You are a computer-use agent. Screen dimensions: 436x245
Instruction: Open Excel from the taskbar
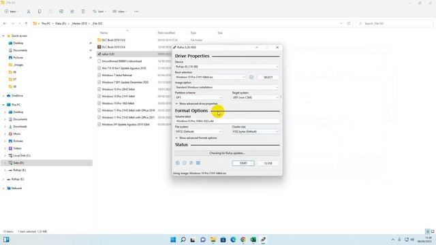[253, 240]
